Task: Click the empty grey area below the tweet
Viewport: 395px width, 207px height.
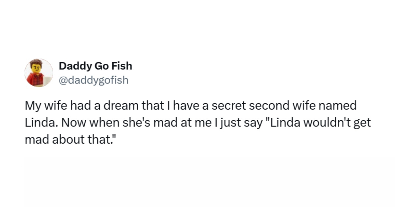Action: click(197, 181)
